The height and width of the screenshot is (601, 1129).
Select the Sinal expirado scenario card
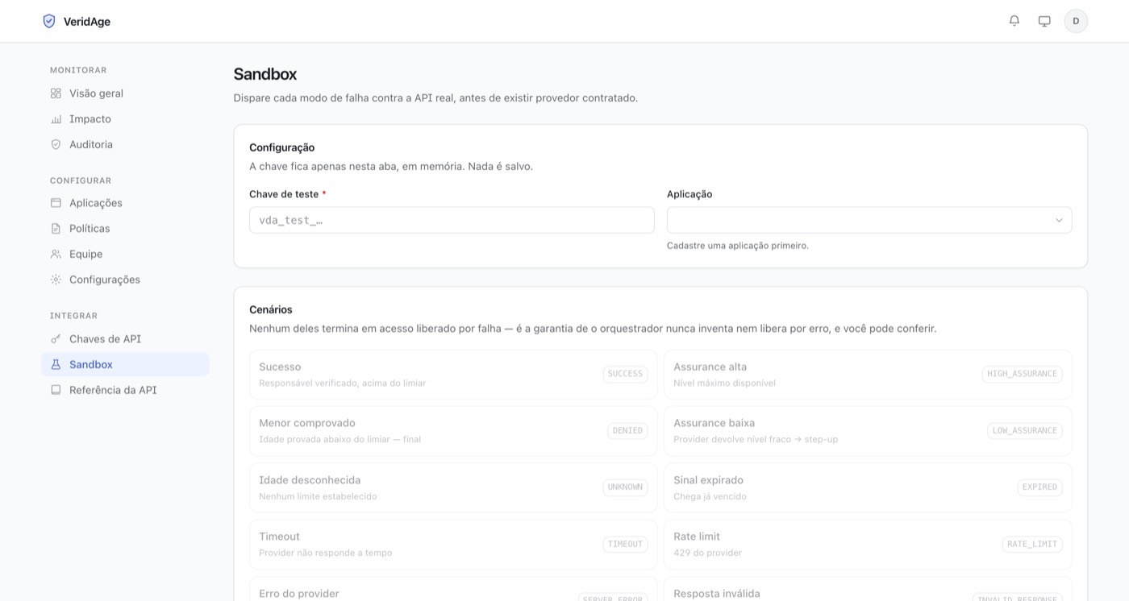coord(868,488)
